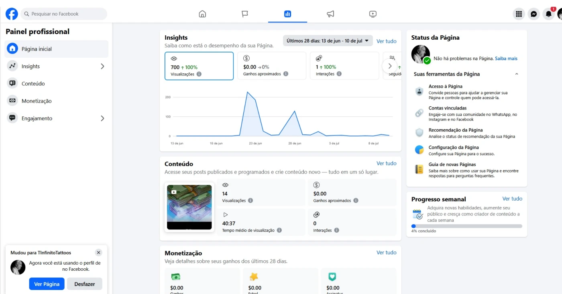Select the Ganhos aproximados $0.00 metric card
Screen dimensions: 562x294
pos(272,66)
